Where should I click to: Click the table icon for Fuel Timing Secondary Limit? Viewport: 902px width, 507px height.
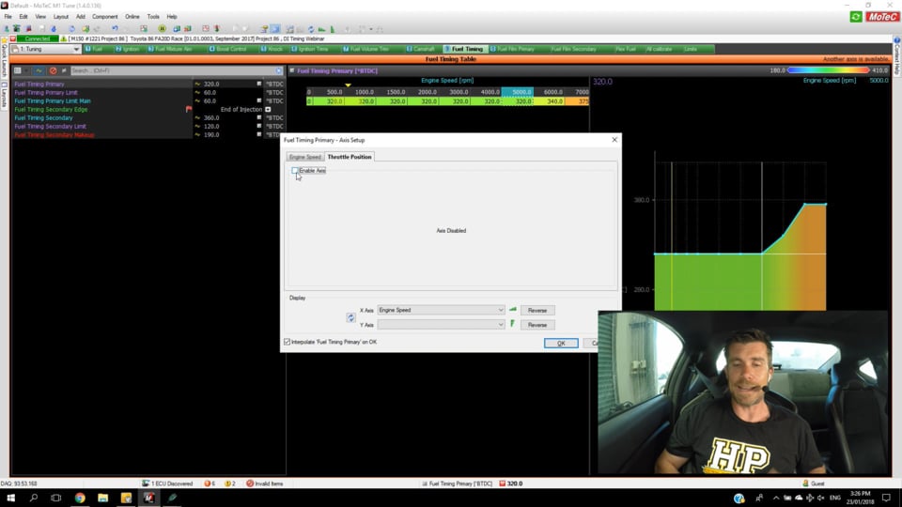259,126
